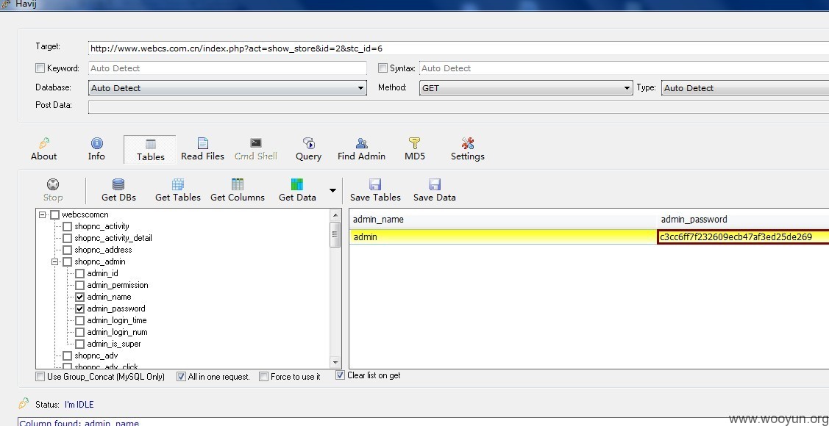
Task: Open the Read Files section
Action: 202,149
